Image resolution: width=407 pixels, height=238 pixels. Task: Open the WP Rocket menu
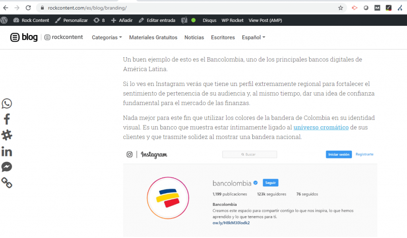coord(232,20)
